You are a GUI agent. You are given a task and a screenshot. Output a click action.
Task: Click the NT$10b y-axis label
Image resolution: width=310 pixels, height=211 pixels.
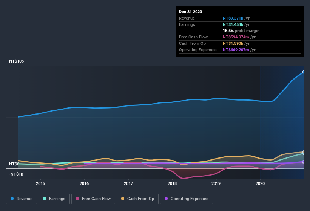[x=16, y=61]
